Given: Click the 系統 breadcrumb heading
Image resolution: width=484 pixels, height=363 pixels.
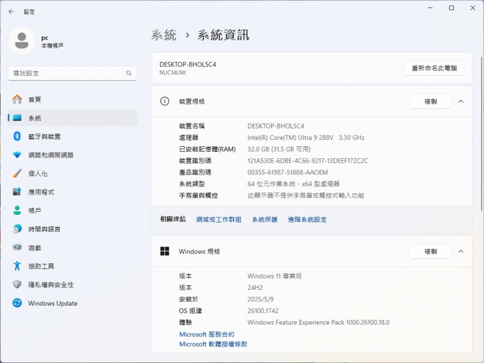Looking at the screenshot, I should pyautogui.click(x=164, y=35).
